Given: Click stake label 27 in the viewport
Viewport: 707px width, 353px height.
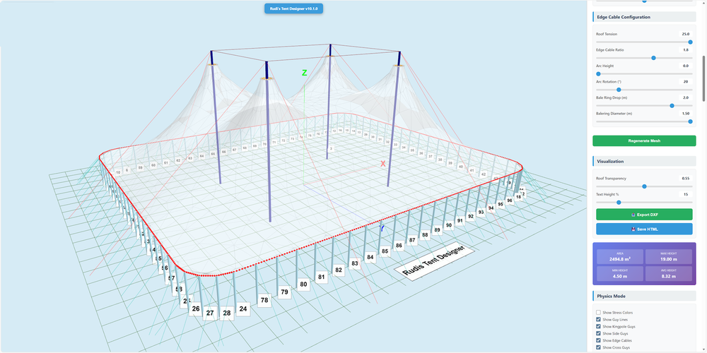Looking at the screenshot, I should (x=210, y=313).
